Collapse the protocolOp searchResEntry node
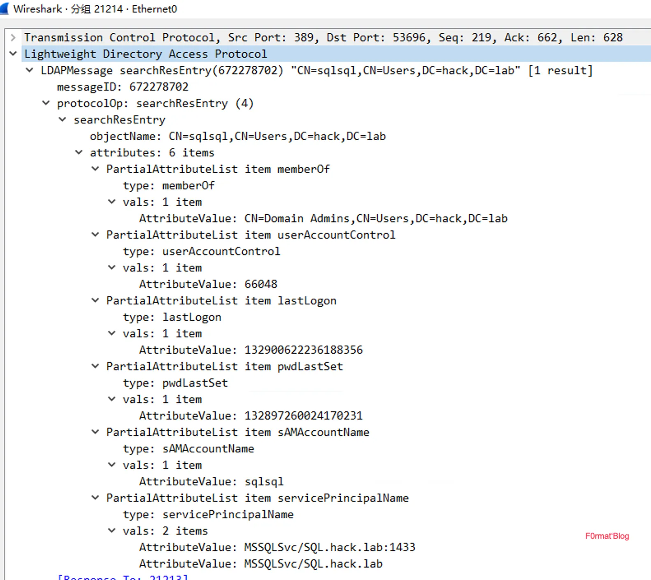This screenshot has height=580, width=651. click(46, 103)
